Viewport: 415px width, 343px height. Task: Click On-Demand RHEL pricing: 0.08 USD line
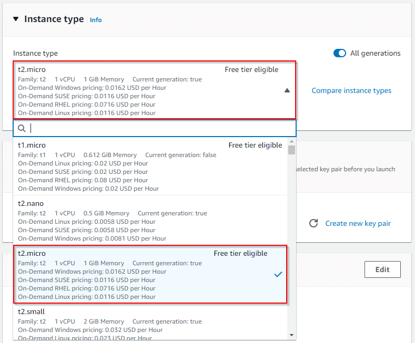83,180
